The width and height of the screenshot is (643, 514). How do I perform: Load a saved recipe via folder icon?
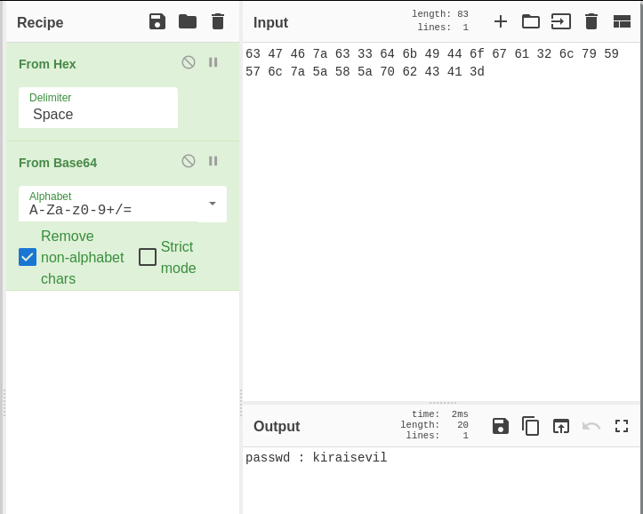pos(188,21)
